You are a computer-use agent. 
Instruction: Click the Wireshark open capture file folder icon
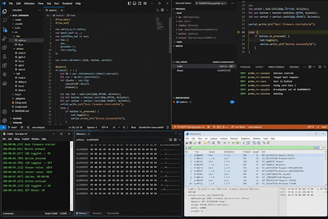click(205, 143)
